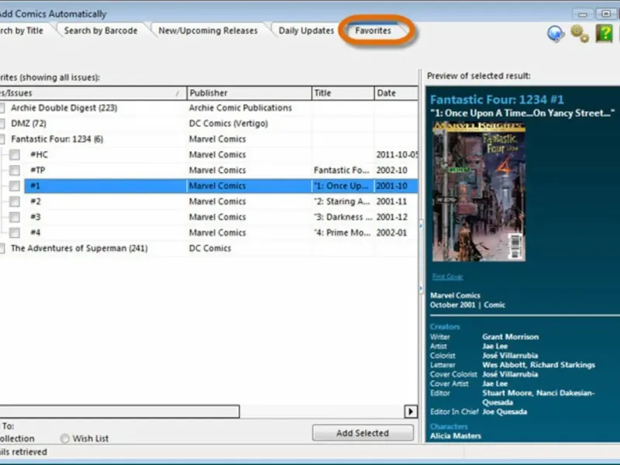Click the 2011-10-05 date cell
This screenshot has height=465, width=620.
(397, 154)
